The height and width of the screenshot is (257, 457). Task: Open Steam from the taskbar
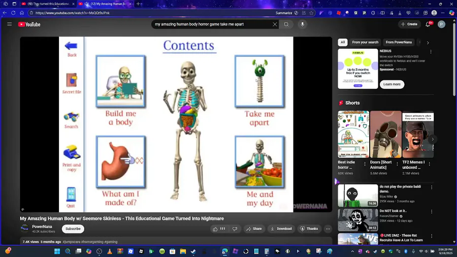[193, 251]
